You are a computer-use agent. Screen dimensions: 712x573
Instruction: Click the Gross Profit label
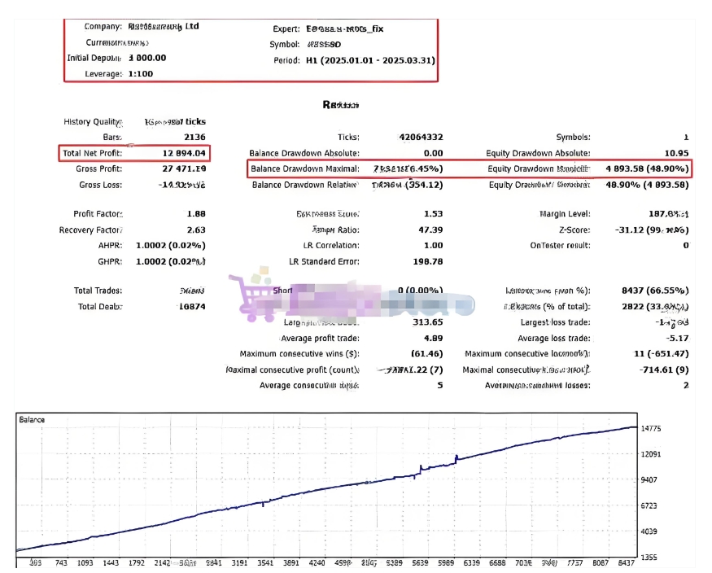point(101,168)
